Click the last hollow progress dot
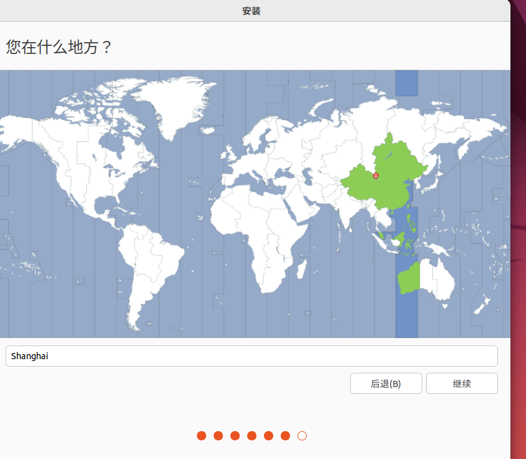This screenshot has height=459, width=526. 302,435
